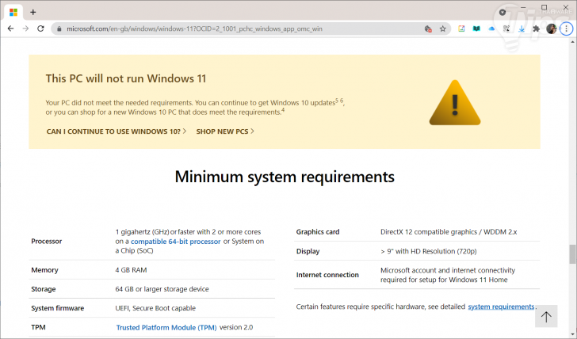577x339 pixels.
Task: Click the 'Memory' row label
Action: point(44,270)
